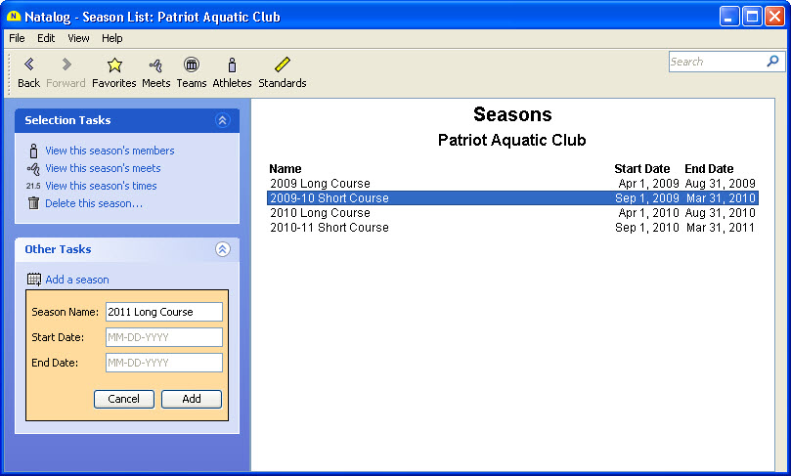Follow the View this season's members link

click(110, 151)
